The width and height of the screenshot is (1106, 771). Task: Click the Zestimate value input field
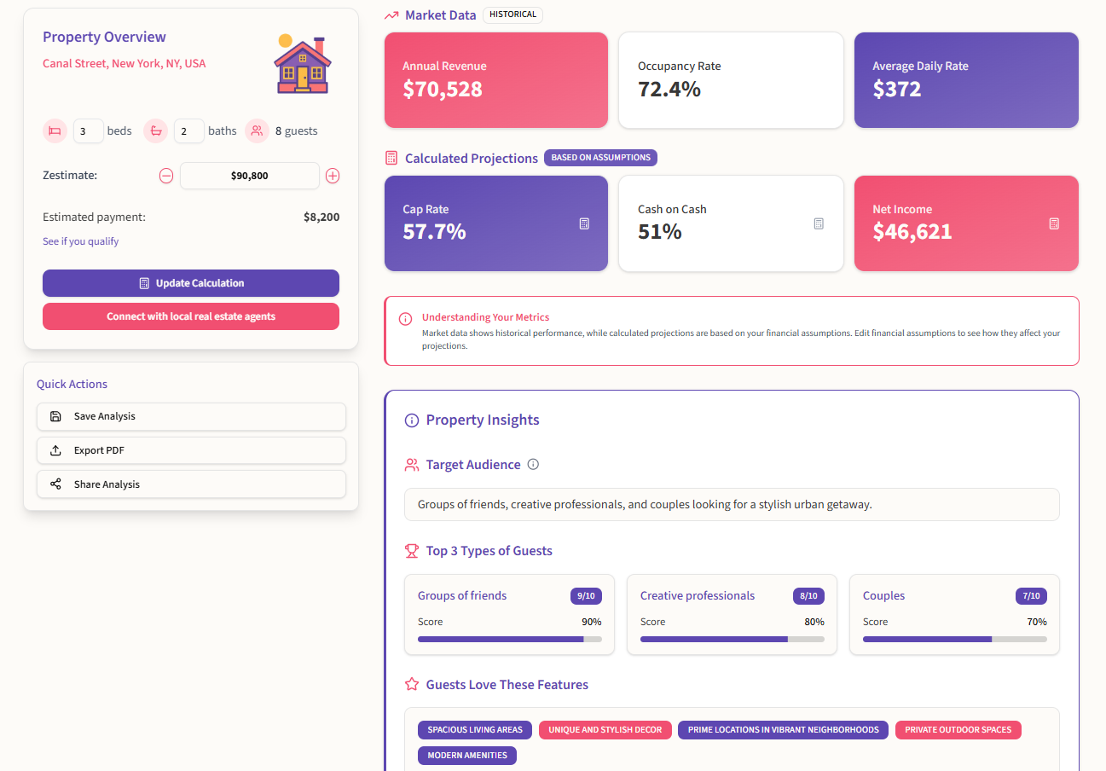pos(249,176)
